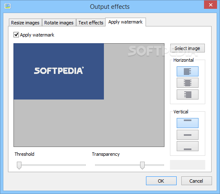Close the Output effects dialog
Viewport: 220px width, 194px height.
tap(210, 5)
